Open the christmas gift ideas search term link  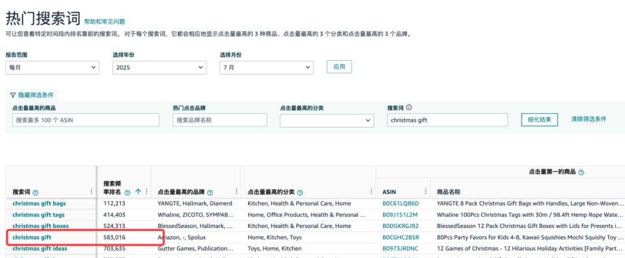[x=39, y=248]
